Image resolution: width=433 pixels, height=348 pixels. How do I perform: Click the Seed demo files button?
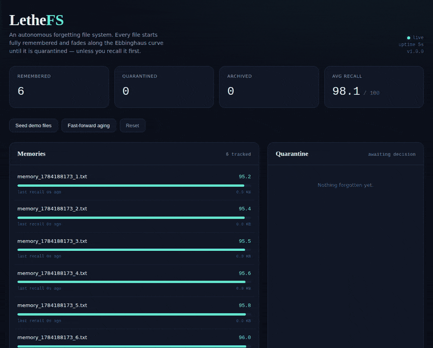click(33, 126)
